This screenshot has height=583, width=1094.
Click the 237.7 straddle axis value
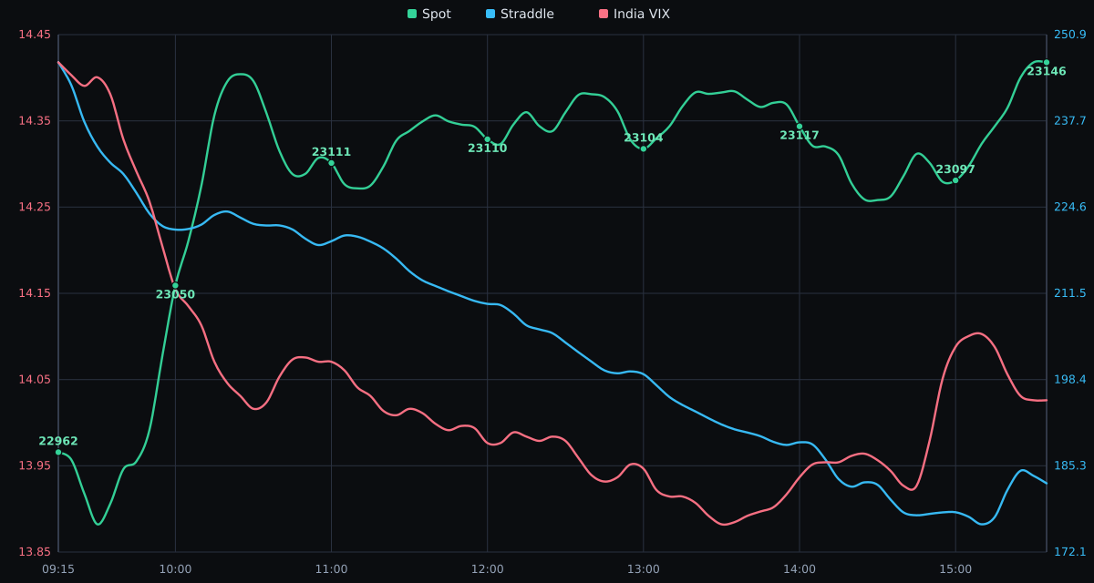click(1070, 120)
